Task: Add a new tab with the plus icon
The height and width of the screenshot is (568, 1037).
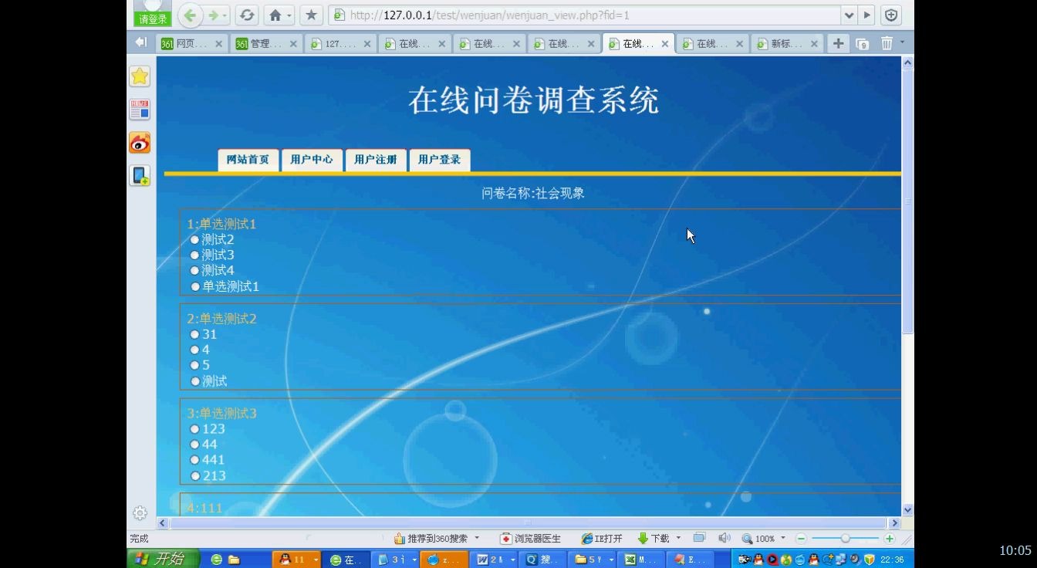Action: 838,43
